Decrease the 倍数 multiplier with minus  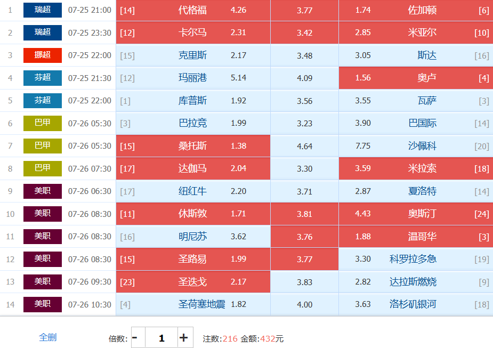click(x=138, y=338)
